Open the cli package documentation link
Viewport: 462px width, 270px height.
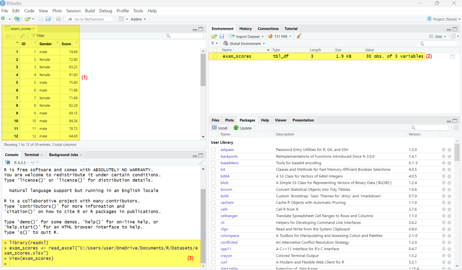click(x=222, y=222)
